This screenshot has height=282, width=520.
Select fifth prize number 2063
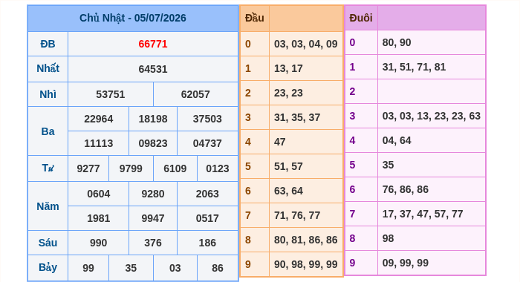coord(207,194)
